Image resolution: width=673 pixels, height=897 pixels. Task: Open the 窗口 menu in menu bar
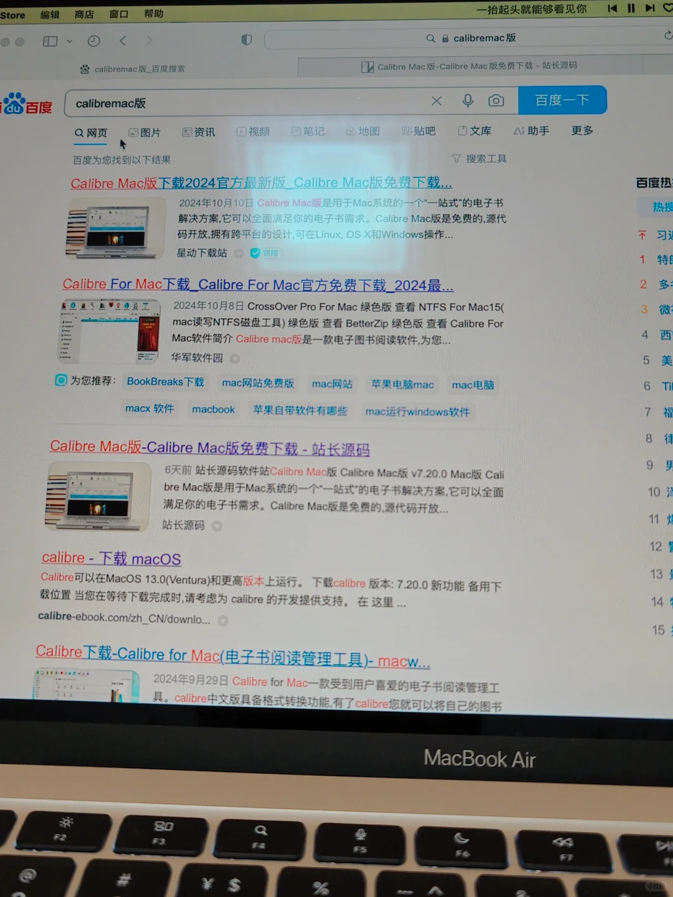click(118, 14)
